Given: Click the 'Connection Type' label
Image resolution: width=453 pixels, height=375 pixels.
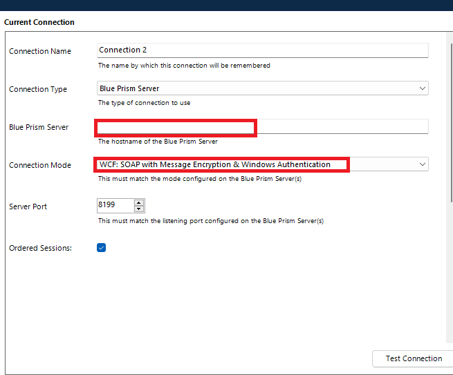Looking at the screenshot, I should (38, 89).
